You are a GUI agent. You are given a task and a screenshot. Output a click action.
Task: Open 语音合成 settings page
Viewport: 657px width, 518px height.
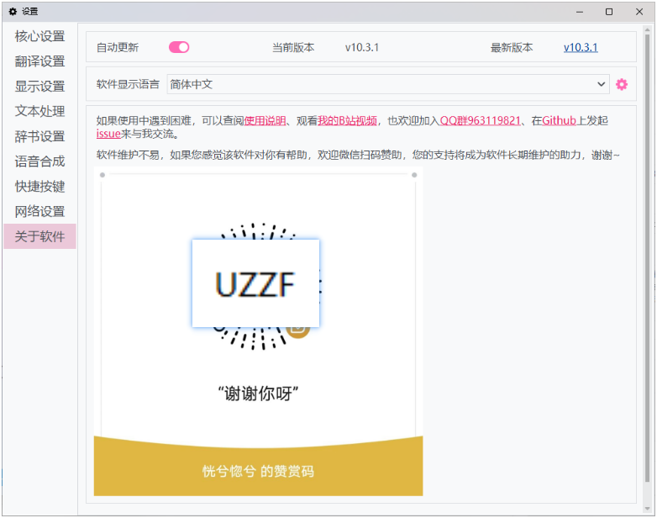(39, 161)
